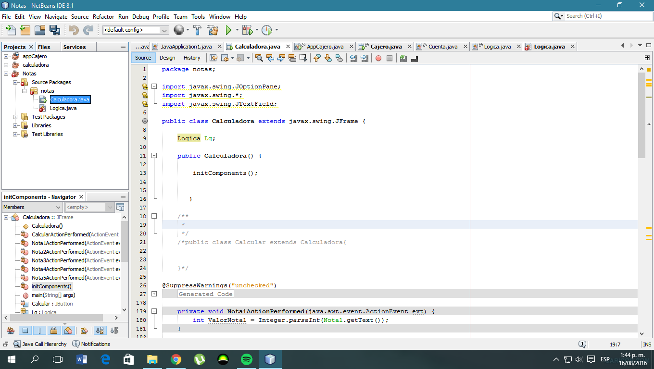The height and width of the screenshot is (369, 654).
Task: Open the Notifications window
Action: coord(91,344)
